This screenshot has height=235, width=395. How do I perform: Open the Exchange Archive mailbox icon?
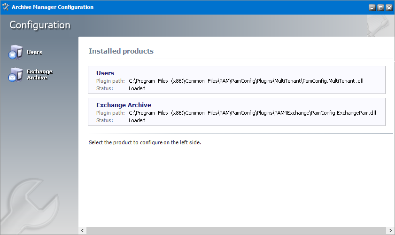tap(15, 75)
